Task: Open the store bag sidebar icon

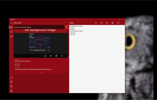Action: pos(11,82)
